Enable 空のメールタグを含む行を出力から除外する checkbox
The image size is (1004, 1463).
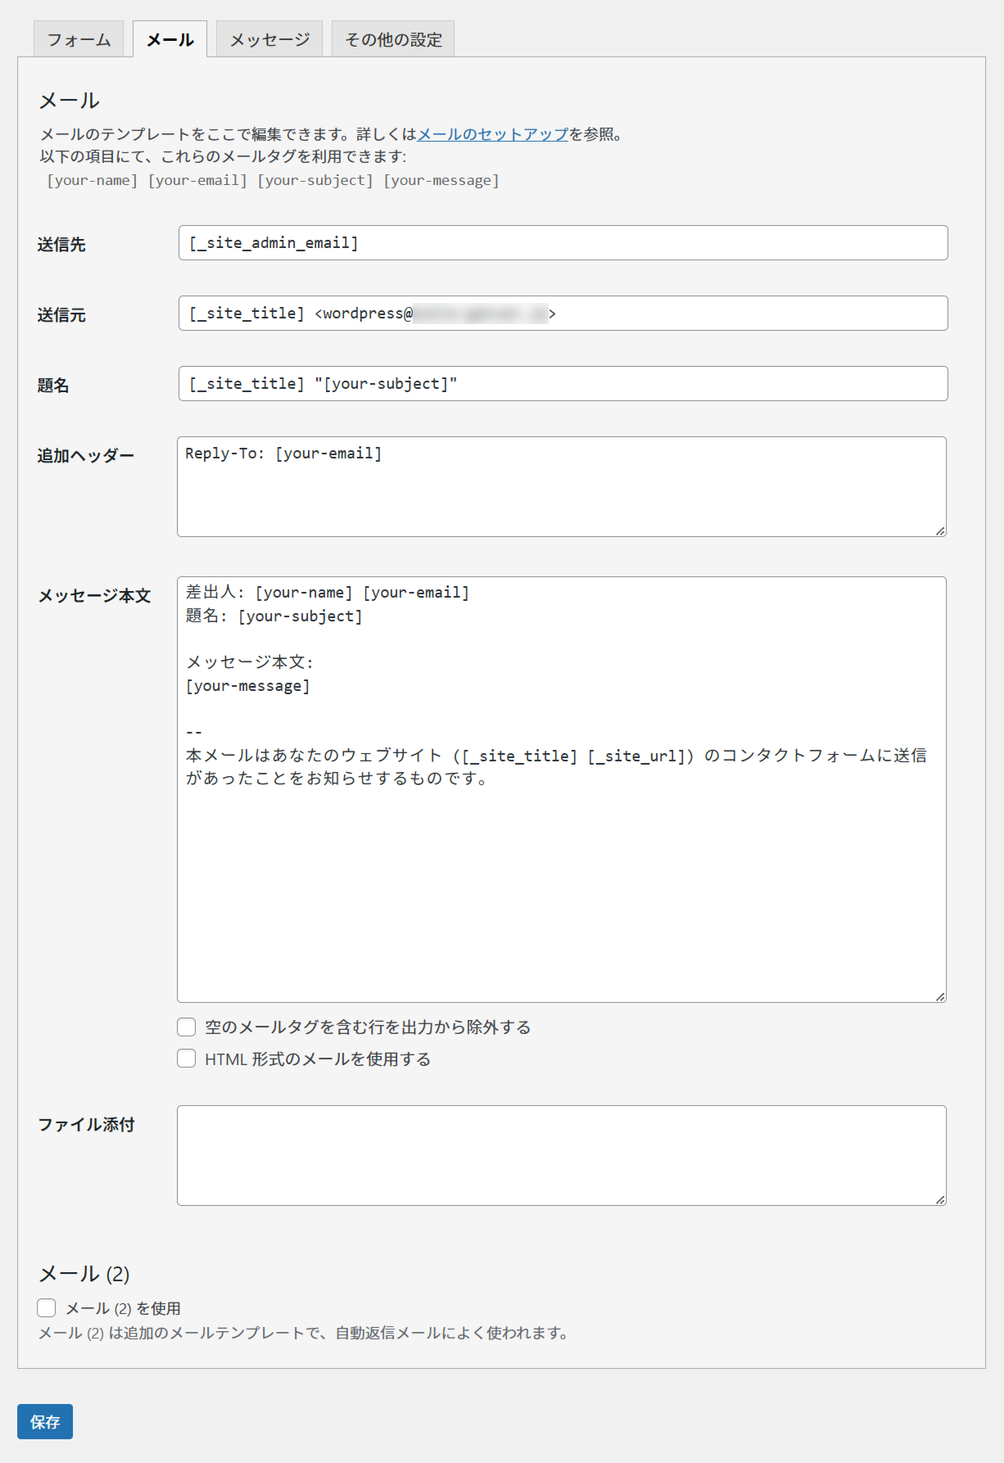pyautogui.click(x=187, y=1027)
